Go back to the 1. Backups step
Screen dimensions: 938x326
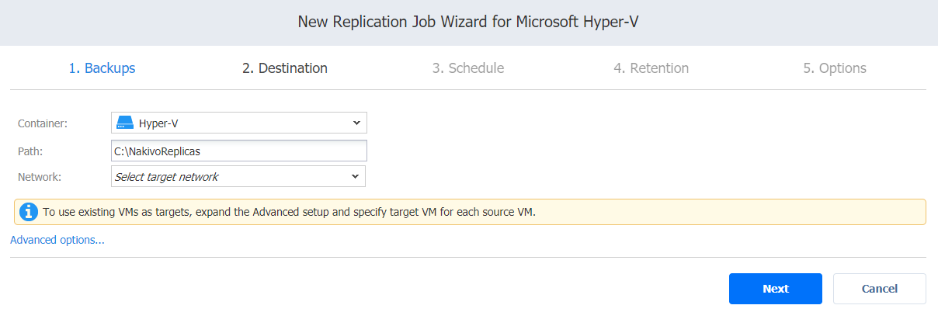pyautogui.click(x=102, y=68)
